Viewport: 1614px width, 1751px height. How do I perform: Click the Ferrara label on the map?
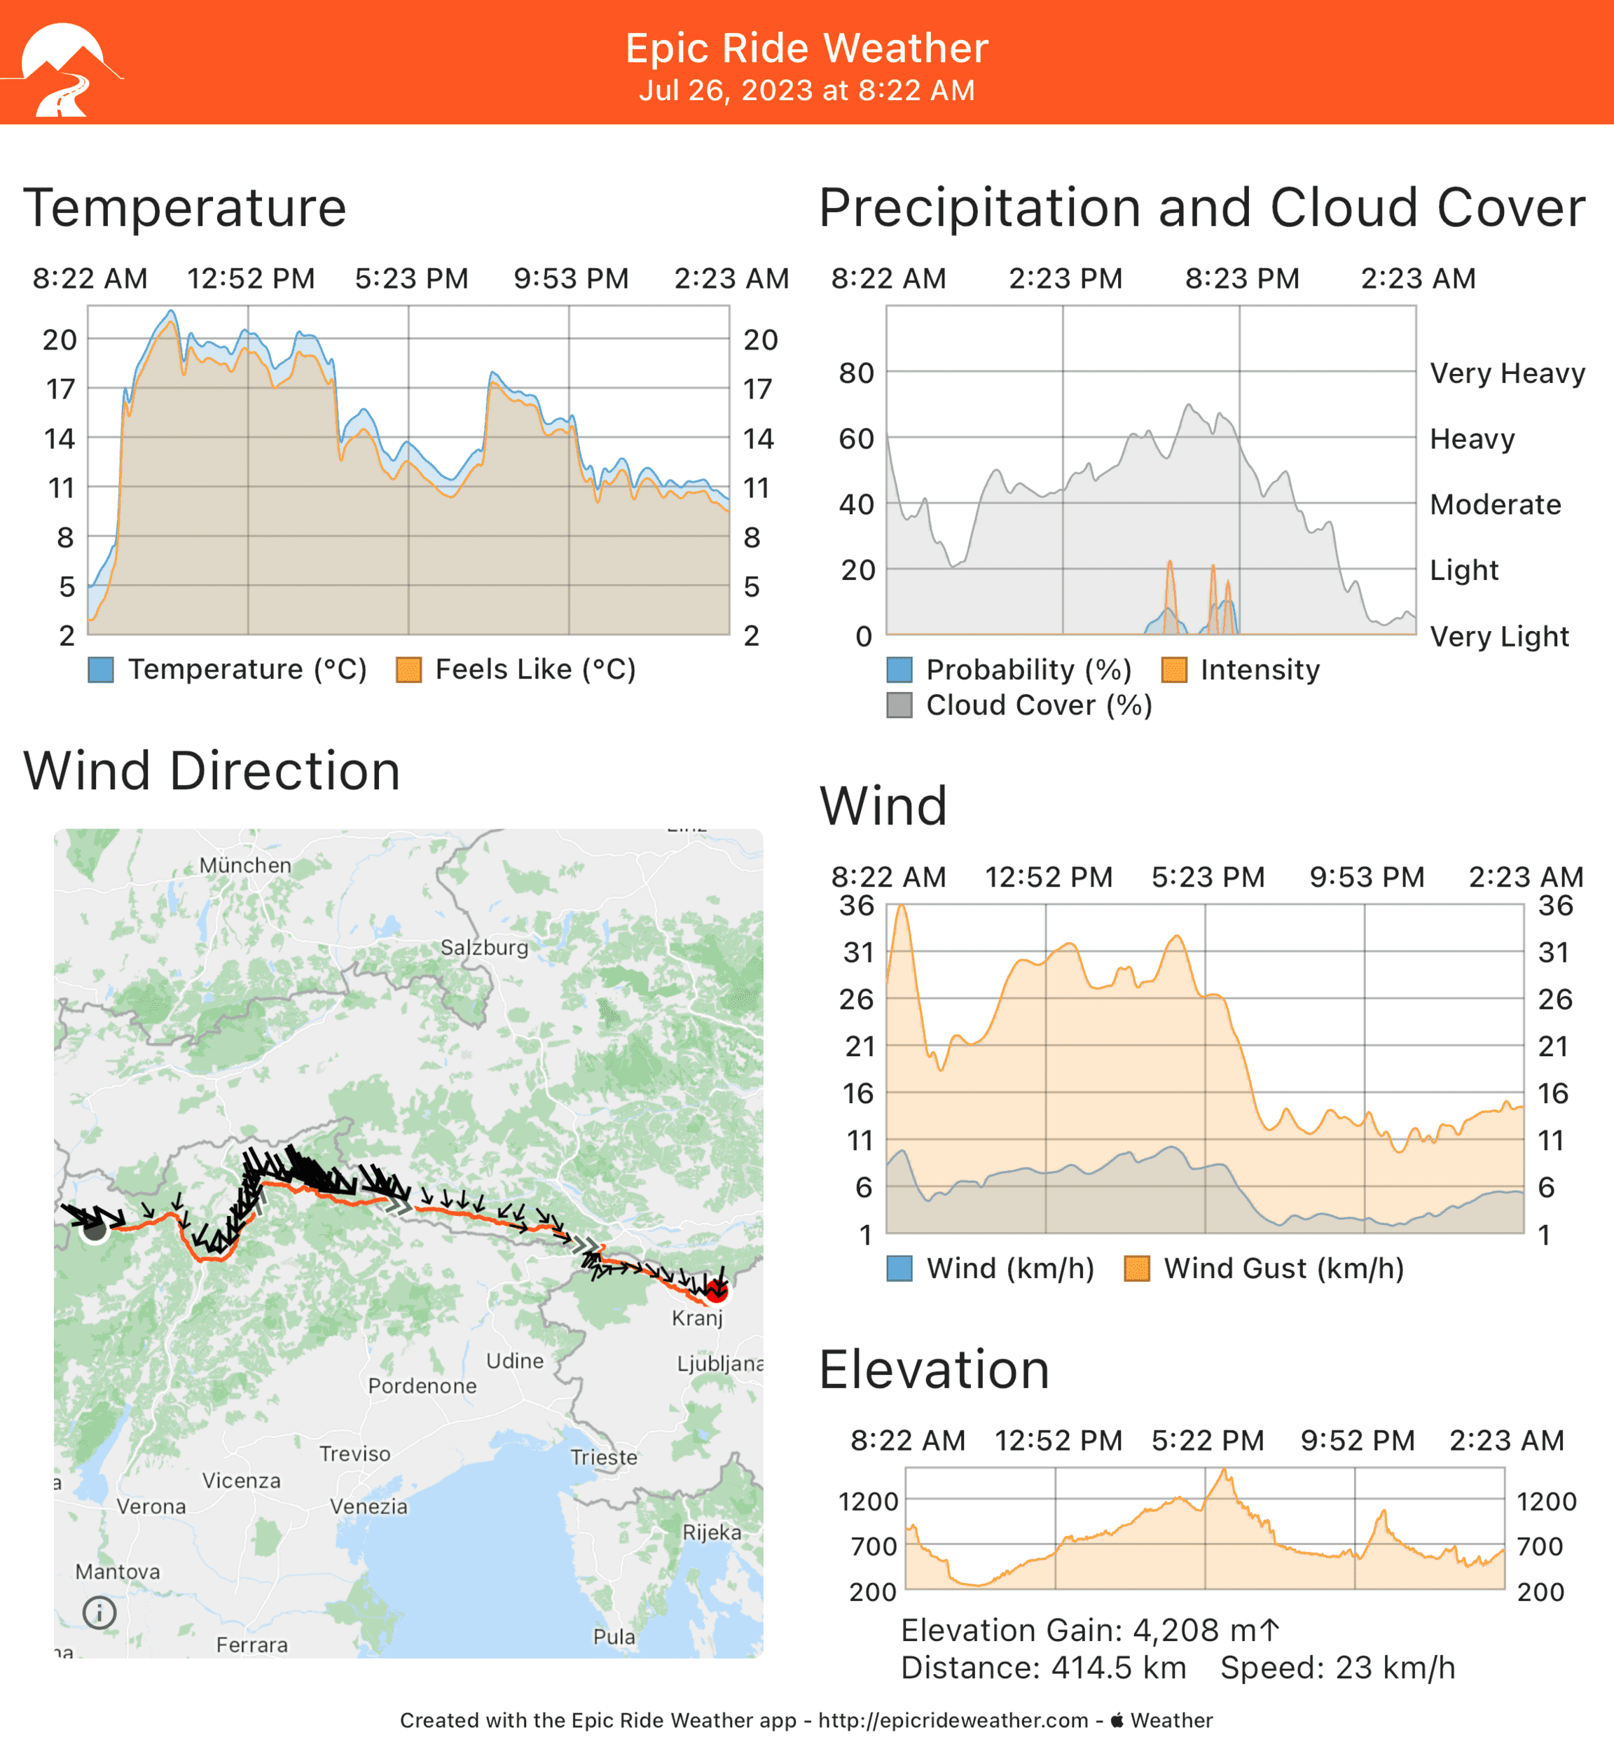252,1645
